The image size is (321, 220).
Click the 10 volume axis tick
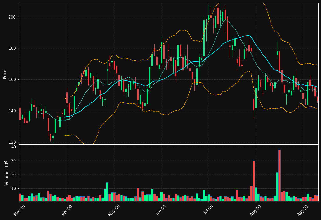pyautogui.click(x=14, y=189)
